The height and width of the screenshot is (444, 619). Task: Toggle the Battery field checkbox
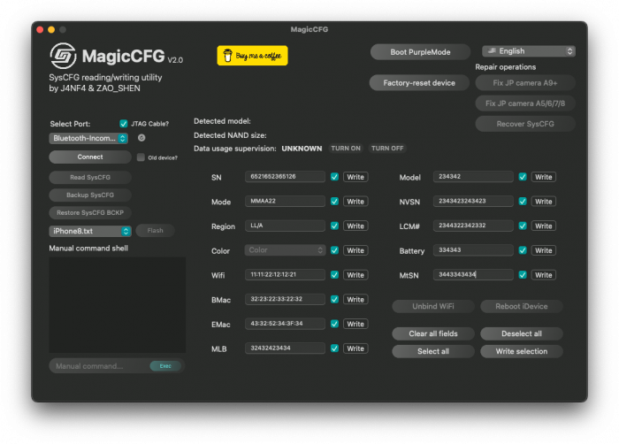pos(523,250)
